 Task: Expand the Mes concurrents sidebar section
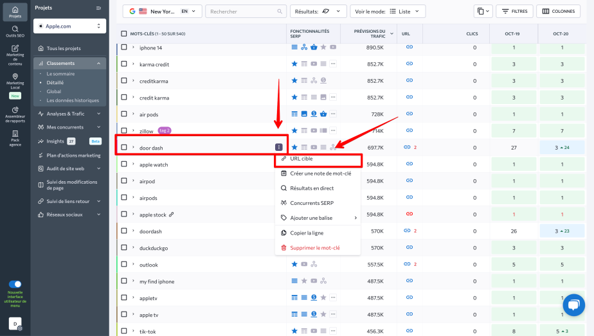click(69, 127)
